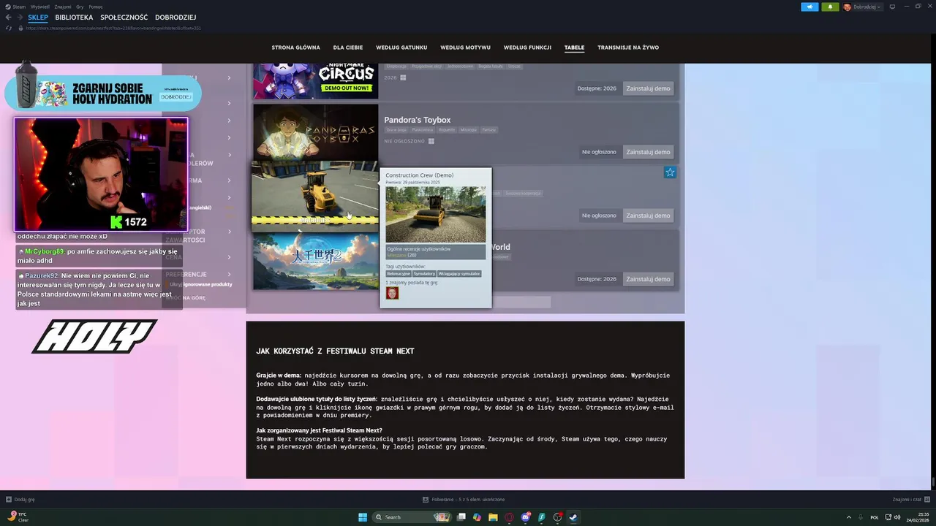Open the green notifications bell
Screen dimensions: 936x526
[x=830, y=7]
